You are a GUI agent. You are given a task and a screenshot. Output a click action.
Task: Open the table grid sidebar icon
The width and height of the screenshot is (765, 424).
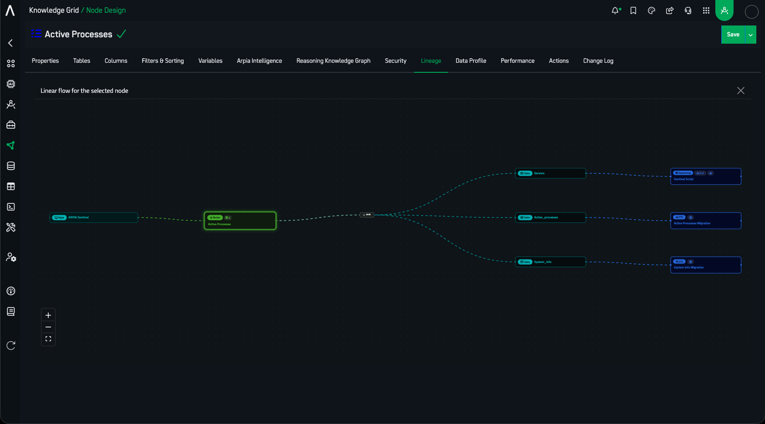tap(11, 187)
